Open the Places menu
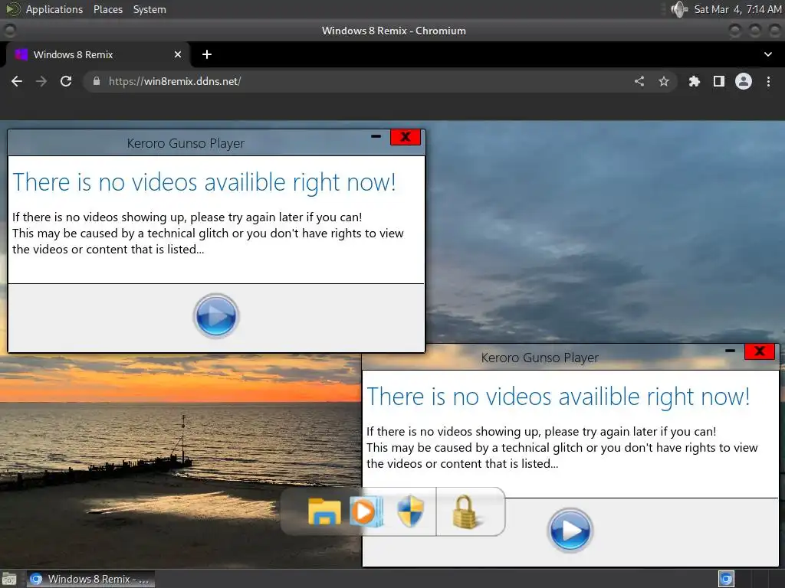The image size is (785, 588). pyautogui.click(x=108, y=9)
